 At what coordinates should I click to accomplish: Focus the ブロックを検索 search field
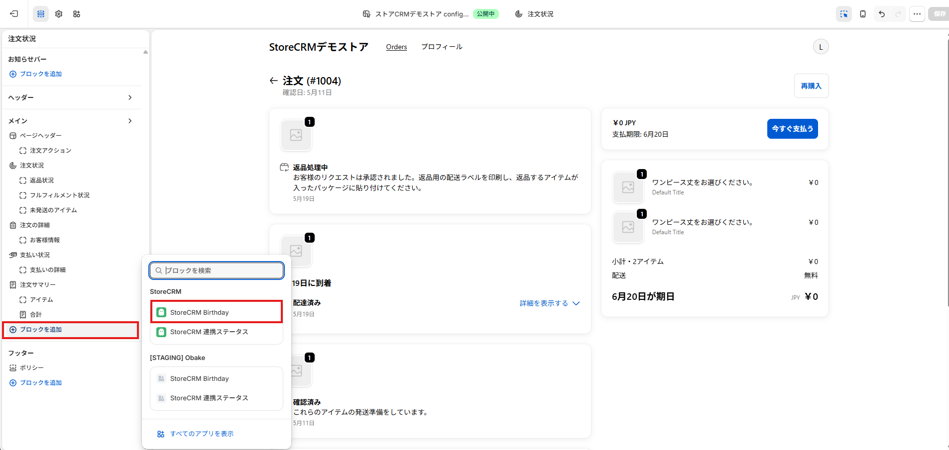coord(217,270)
